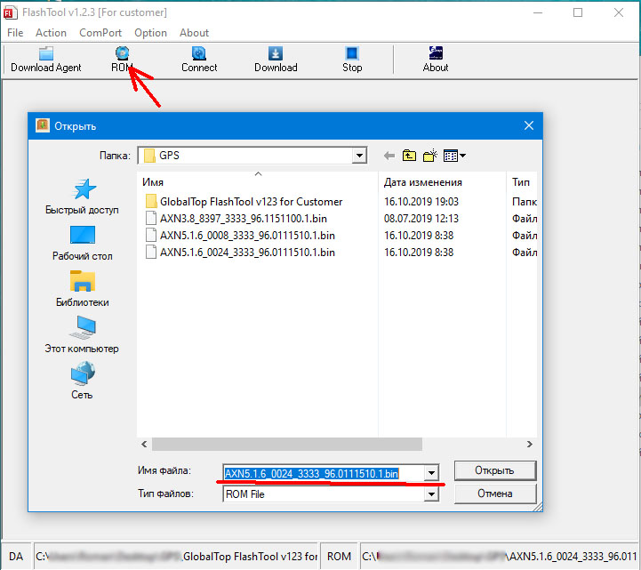This screenshot has width=641, height=570.
Task: Go up one folder level icon
Action: (409, 156)
